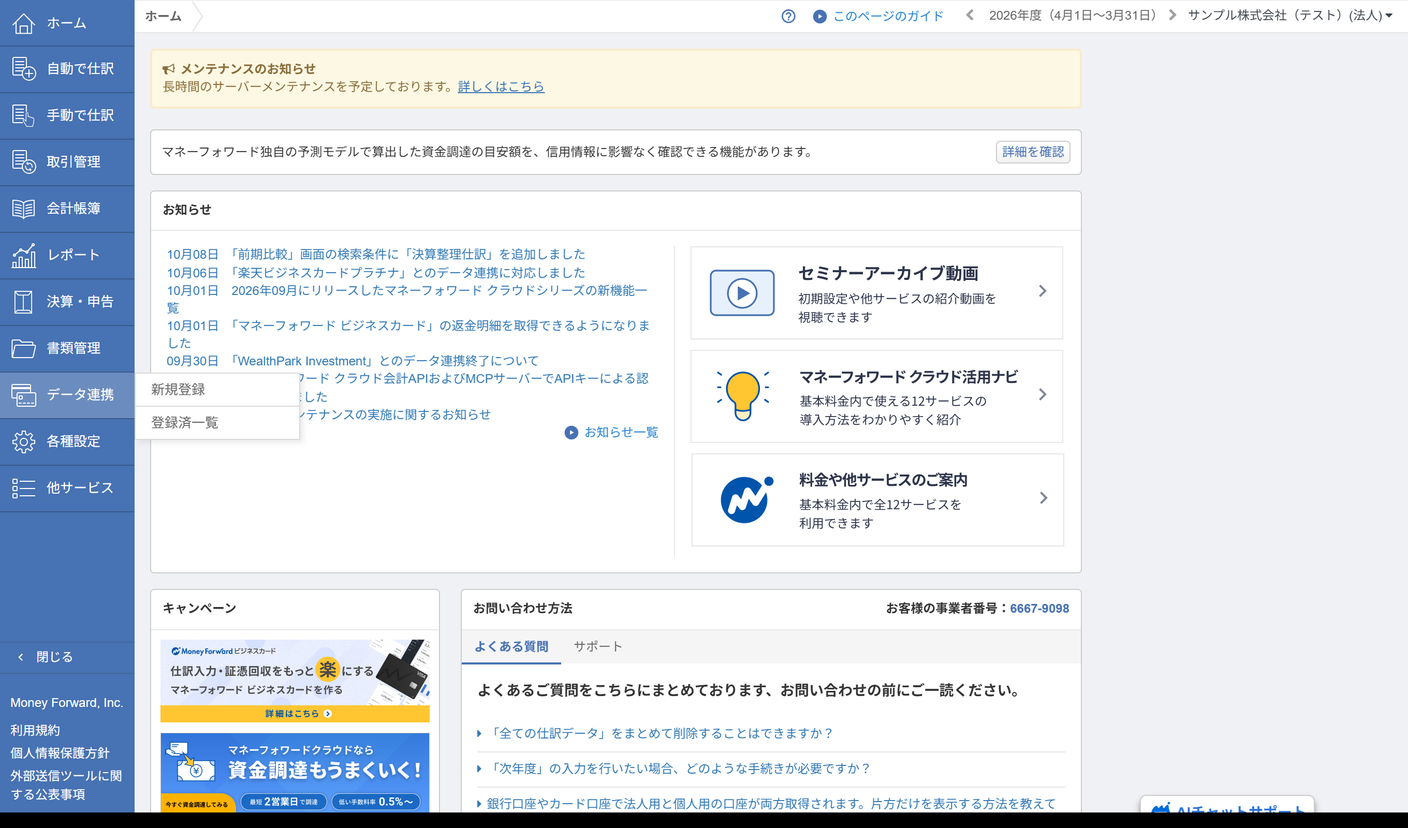Open 10月08日 前期比較 news item

click(376, 254)
